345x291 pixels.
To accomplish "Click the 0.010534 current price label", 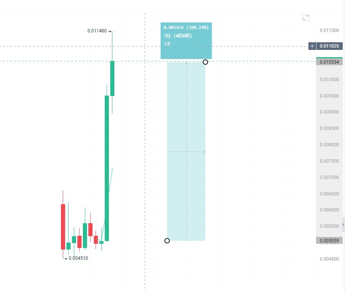I will [x=329, y=62].
